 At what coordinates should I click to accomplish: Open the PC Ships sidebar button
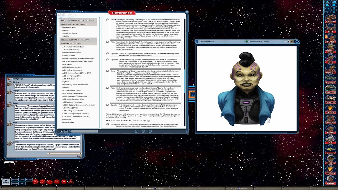tap(330, 150)
